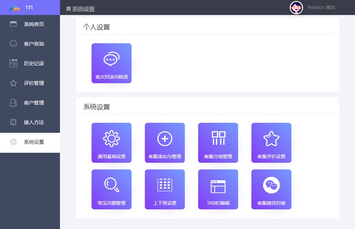Open 常见问题管理 magnifier icon tile
The image size is (355, 229).
[111, 189]
